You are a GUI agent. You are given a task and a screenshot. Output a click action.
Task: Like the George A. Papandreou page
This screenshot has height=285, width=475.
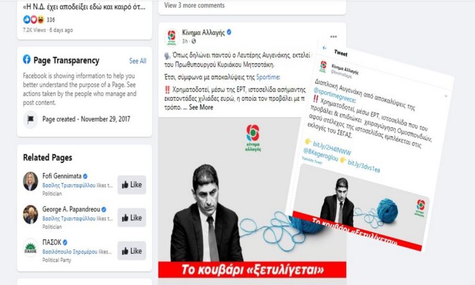(132, 218)
